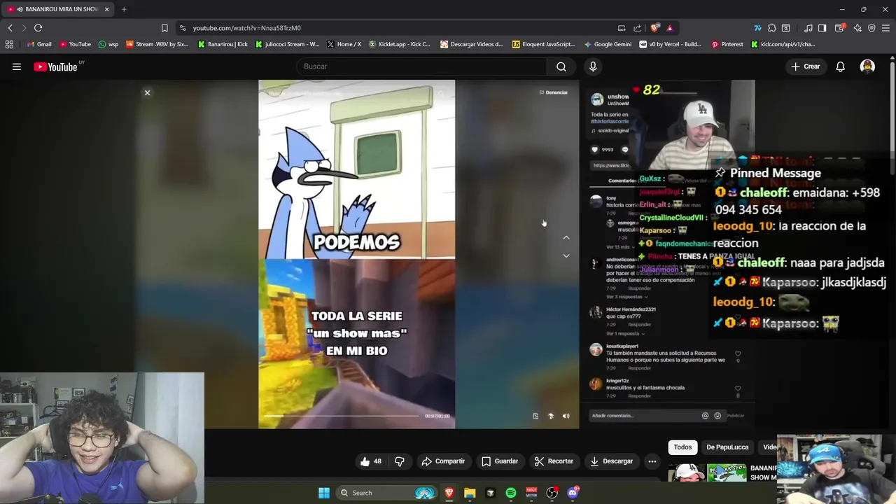Click the share page icon in address bar
896x504 pixels.
[638, 28]
